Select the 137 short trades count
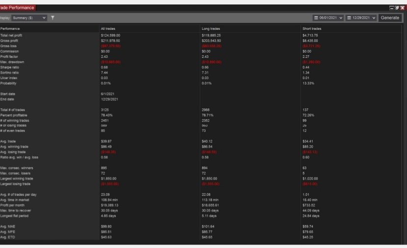This screenshot has height=248, width=407. 305,110
